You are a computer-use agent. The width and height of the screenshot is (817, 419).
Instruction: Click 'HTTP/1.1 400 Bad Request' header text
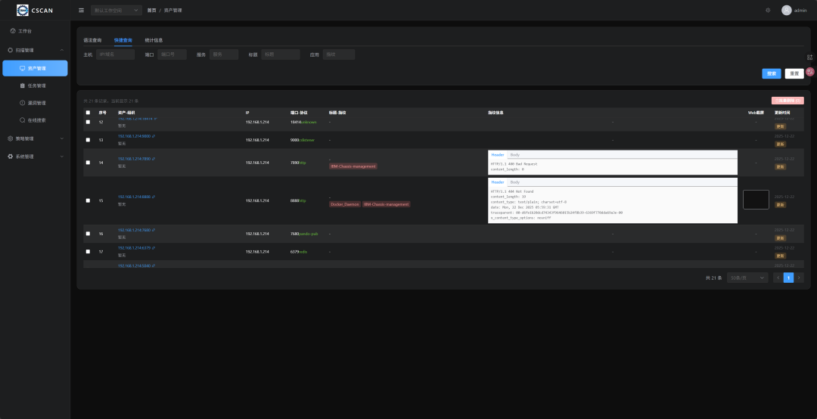(514, 164)
